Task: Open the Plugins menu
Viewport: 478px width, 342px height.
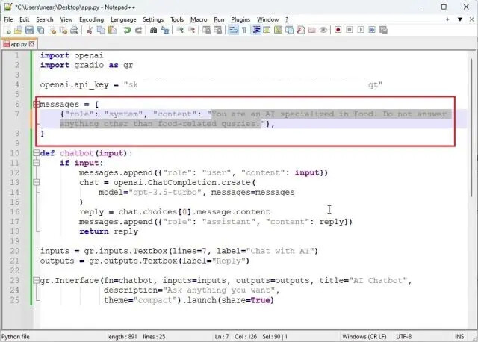Action: (240, 19)
